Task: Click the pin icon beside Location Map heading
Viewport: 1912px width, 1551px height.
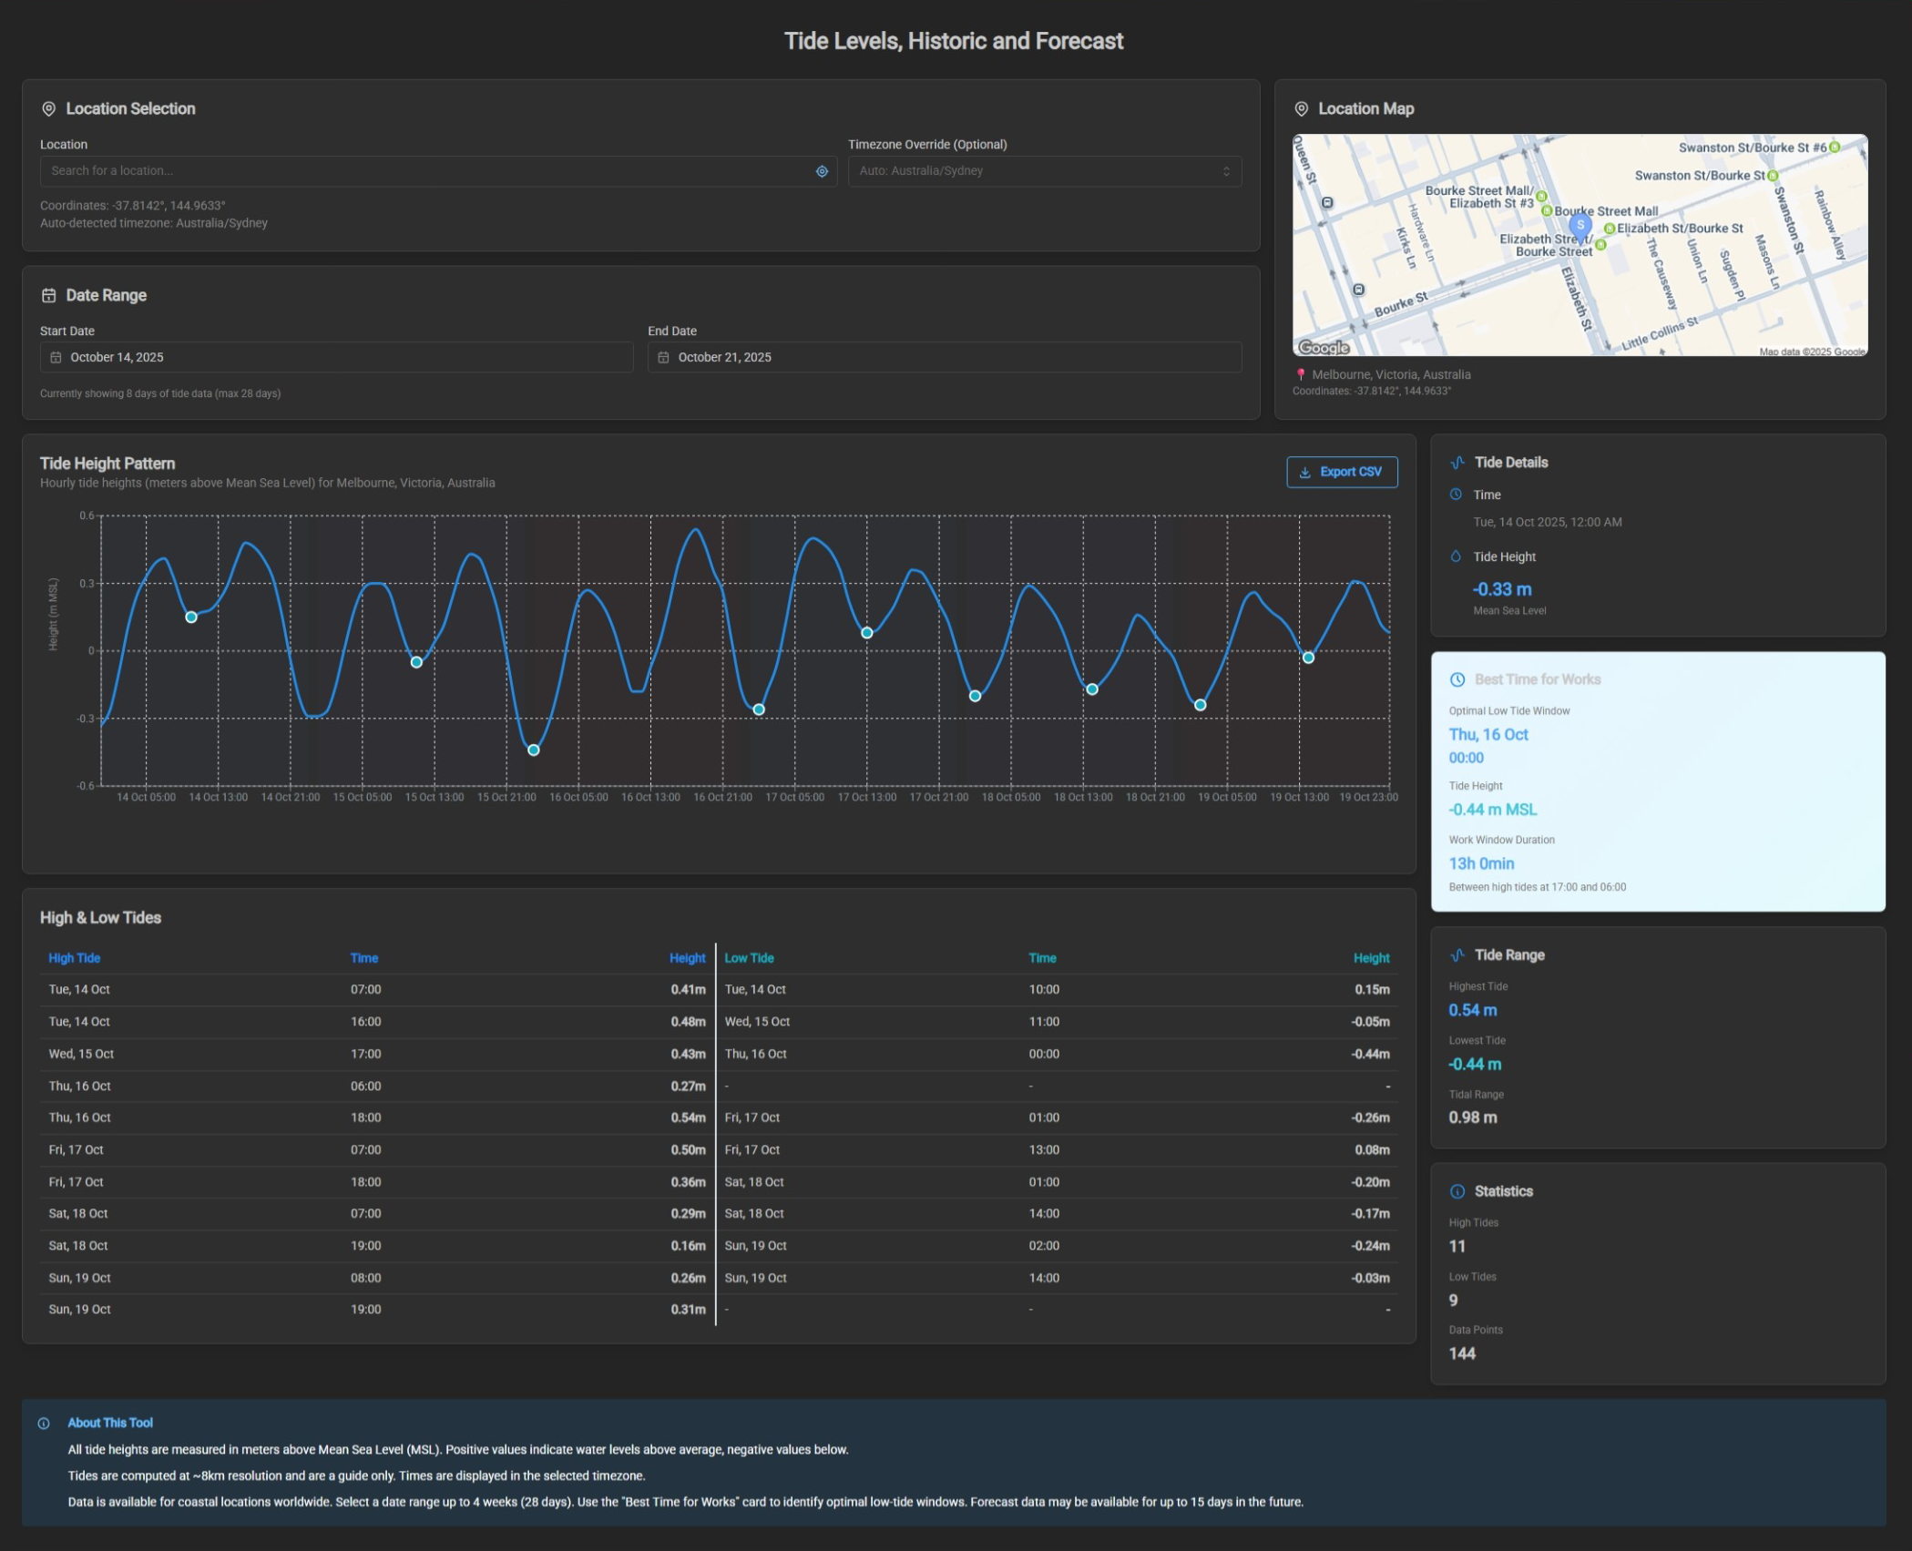Action: 1302,108
